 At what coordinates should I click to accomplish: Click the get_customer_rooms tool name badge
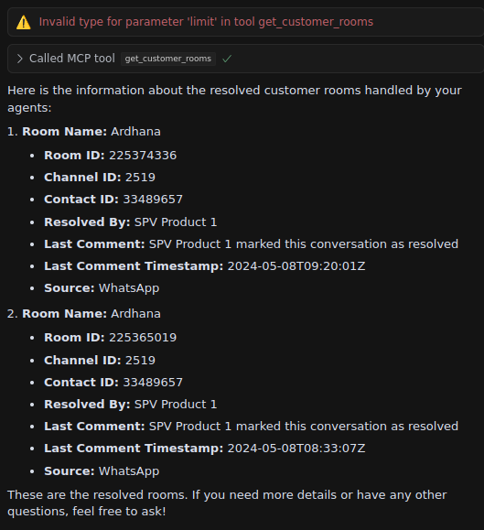pos(167,59)
